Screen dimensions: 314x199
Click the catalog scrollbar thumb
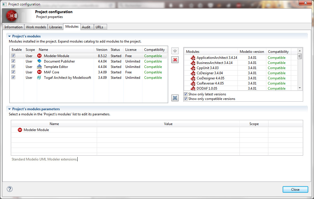coord(299,56)
